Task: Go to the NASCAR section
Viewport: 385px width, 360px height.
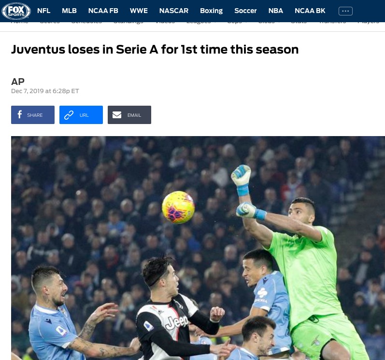Action: tap(174, 11)
